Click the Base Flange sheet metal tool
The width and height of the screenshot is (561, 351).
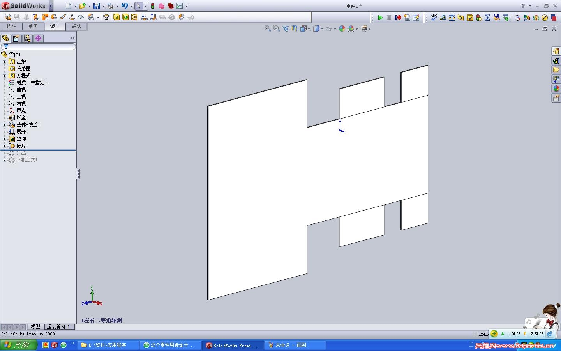[8, 17]
